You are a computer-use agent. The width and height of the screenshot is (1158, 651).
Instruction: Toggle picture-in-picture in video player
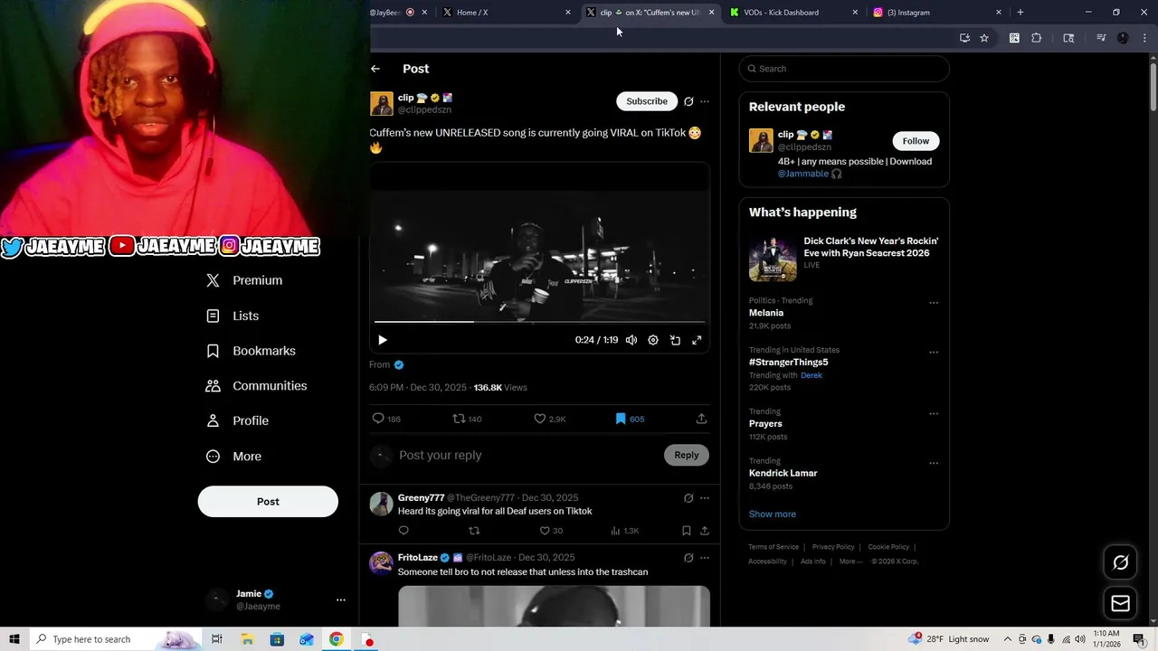tap(675, 340)
